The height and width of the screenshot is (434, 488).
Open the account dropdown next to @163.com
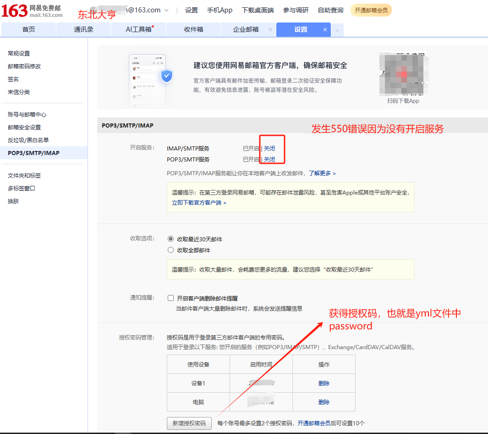coord(166,10)
